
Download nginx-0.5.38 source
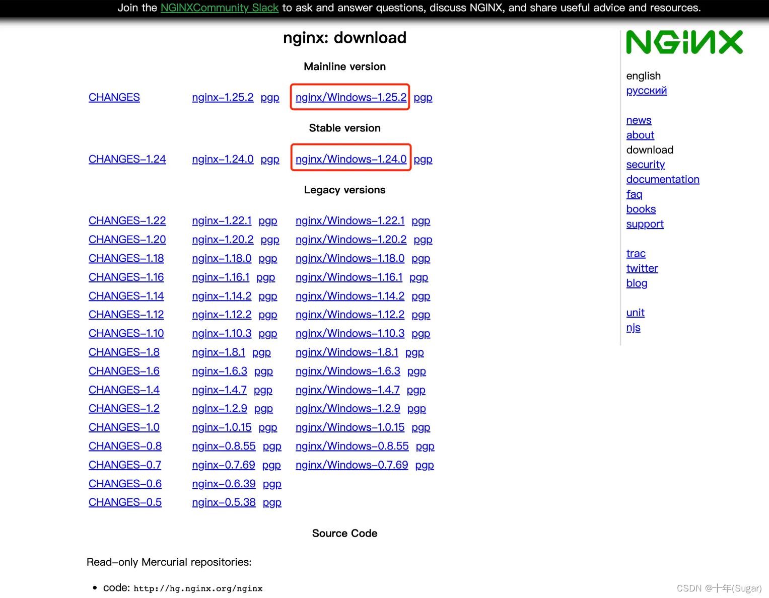click(x=224, y=502)
